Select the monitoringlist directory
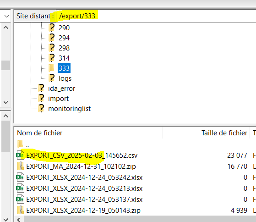This screenshot has width=256, height=222. (70, 109)
